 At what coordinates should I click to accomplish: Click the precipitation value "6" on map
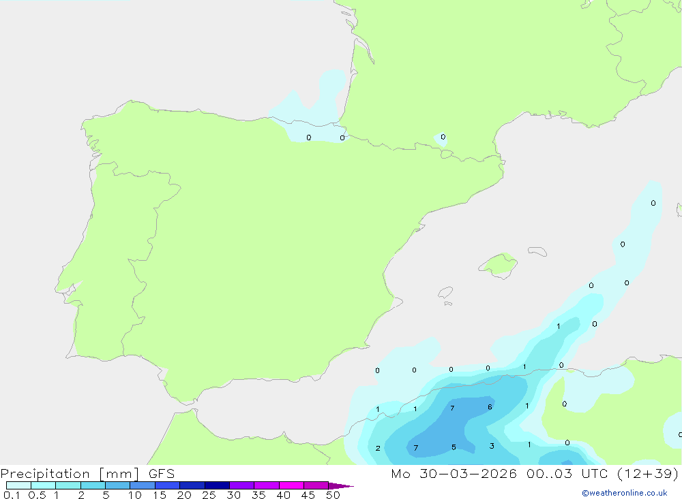490,407
